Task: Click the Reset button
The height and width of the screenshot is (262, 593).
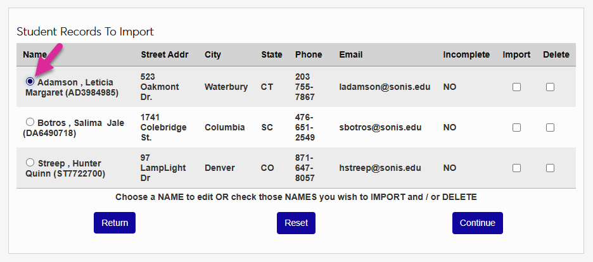Action: (x=296, y=223)
